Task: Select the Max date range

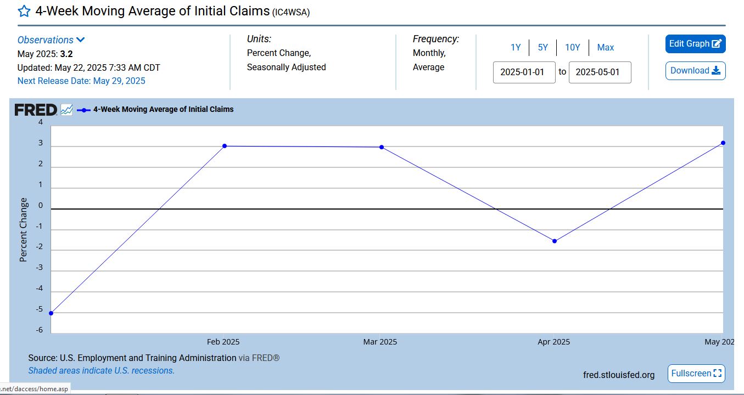Action: tap(605, 48)
